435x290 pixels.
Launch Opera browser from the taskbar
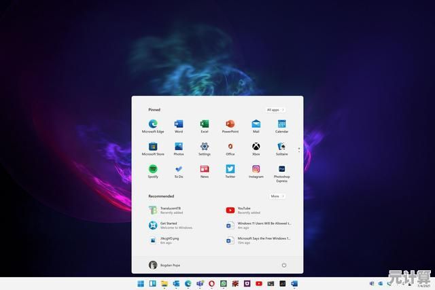coord(211,283)
